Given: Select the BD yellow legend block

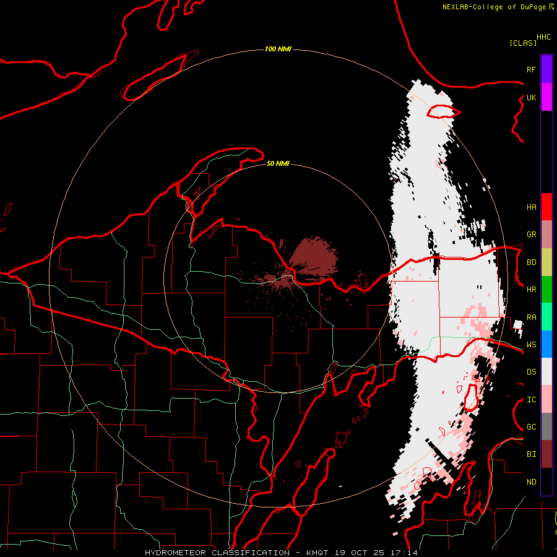Looking at the screenshot, I should 546,262.
